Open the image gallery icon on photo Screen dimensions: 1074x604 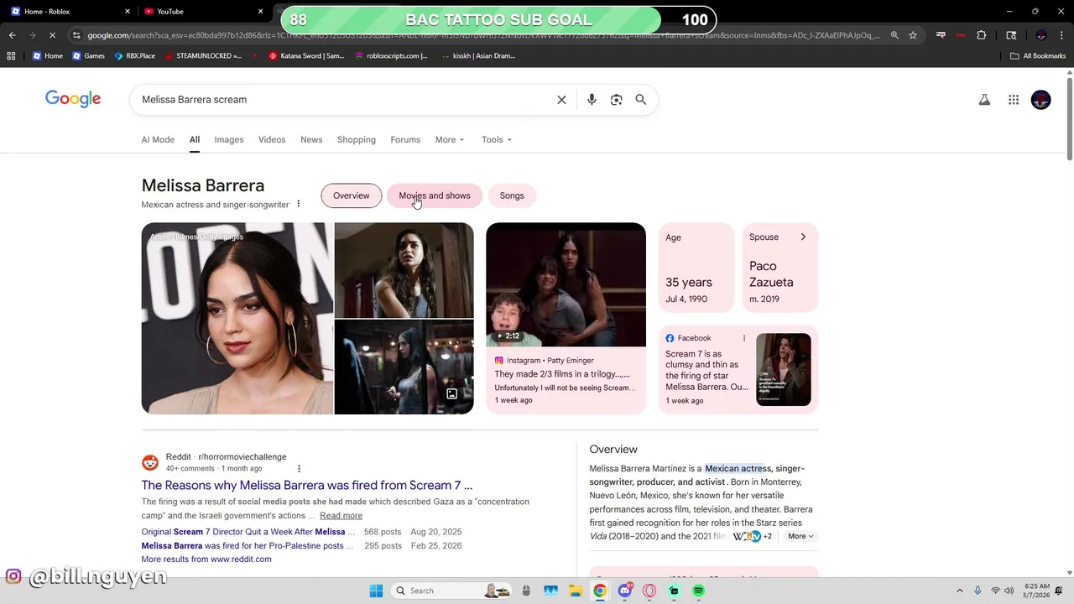[x=451, y=393]
